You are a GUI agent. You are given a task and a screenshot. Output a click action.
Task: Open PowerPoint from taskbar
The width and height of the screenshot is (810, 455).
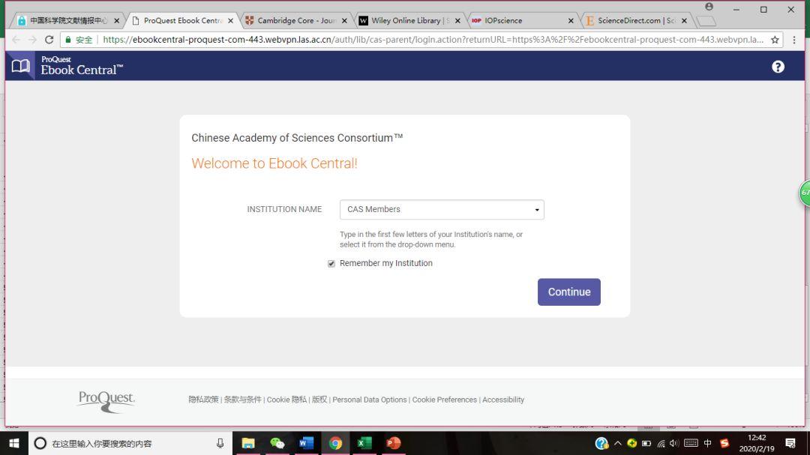click(394, 443)
